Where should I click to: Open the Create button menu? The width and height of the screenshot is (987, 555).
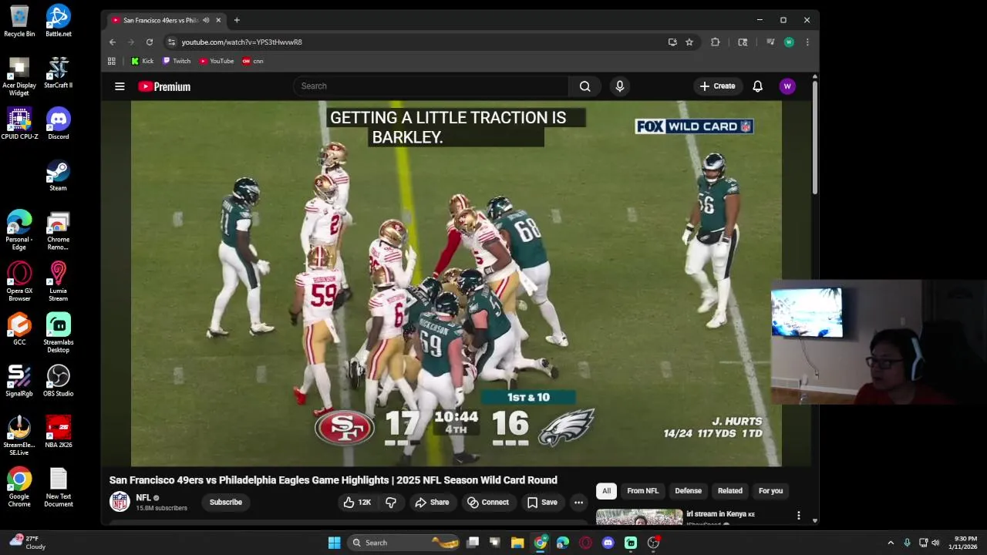point(717,86)
